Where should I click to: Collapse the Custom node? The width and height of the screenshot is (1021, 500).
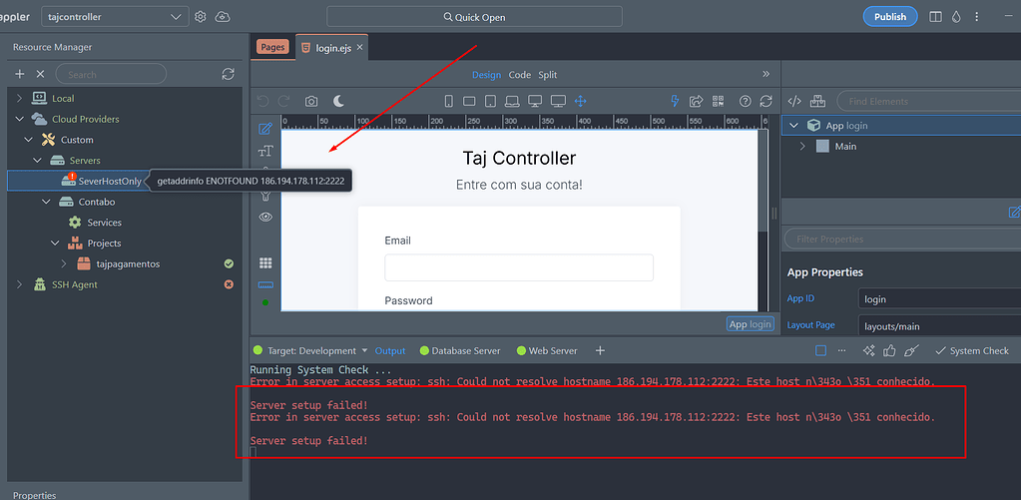tap(28, 140)
